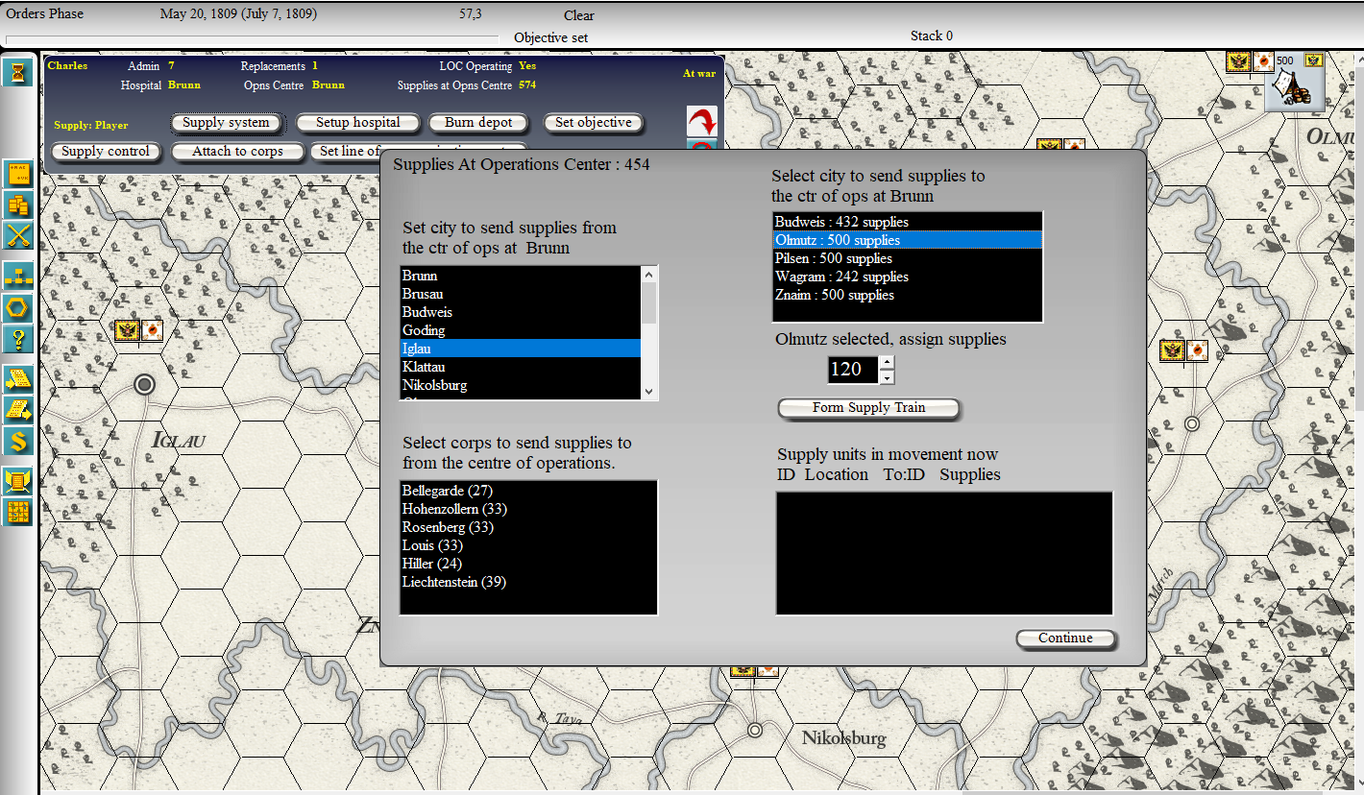Click the Supply system button
The height and width of the screenshot is (795, 1364).
[227, 123]
